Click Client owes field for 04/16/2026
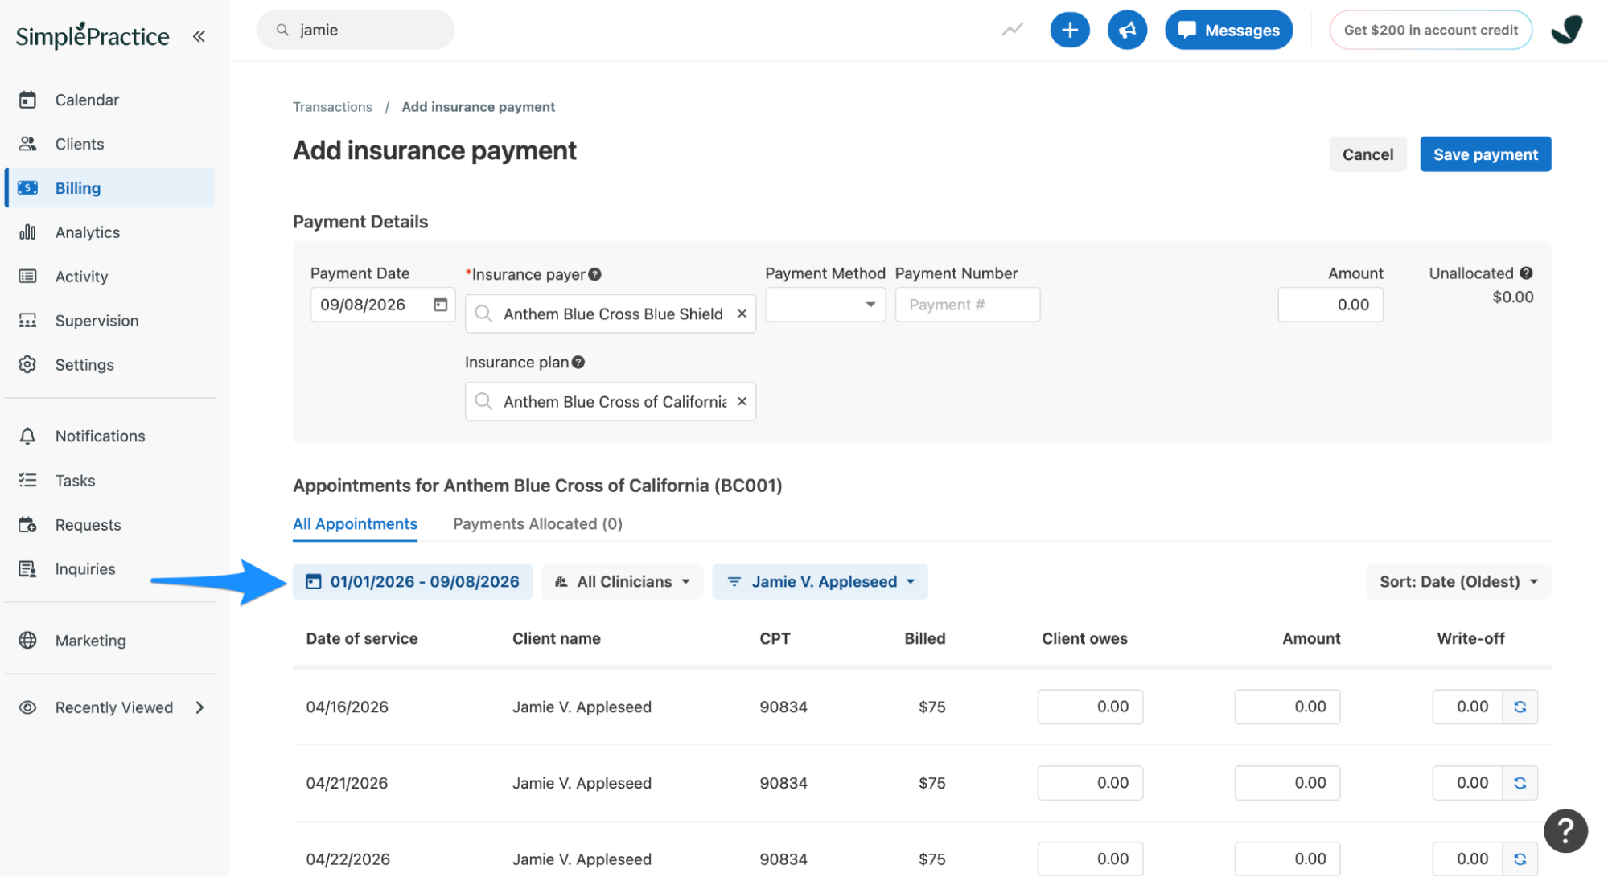Image resolution: width=1608 pixels, height=877 pixels. click(1090, 707)
